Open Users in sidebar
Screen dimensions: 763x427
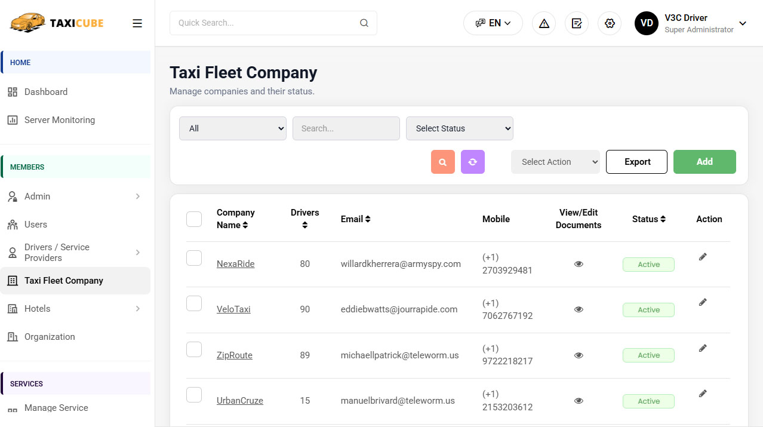[75, 225]
